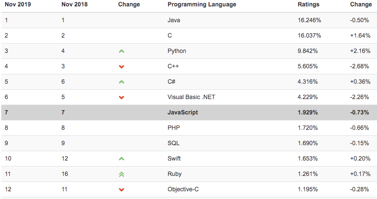Open the PHP language entry

click(x=174, y=128)
